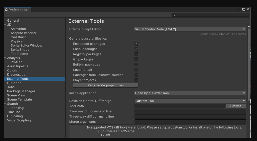Click the TkDiff list entry
Image resolution: width=257 pixels, height=141 pixels.
[x=105, y=135]
